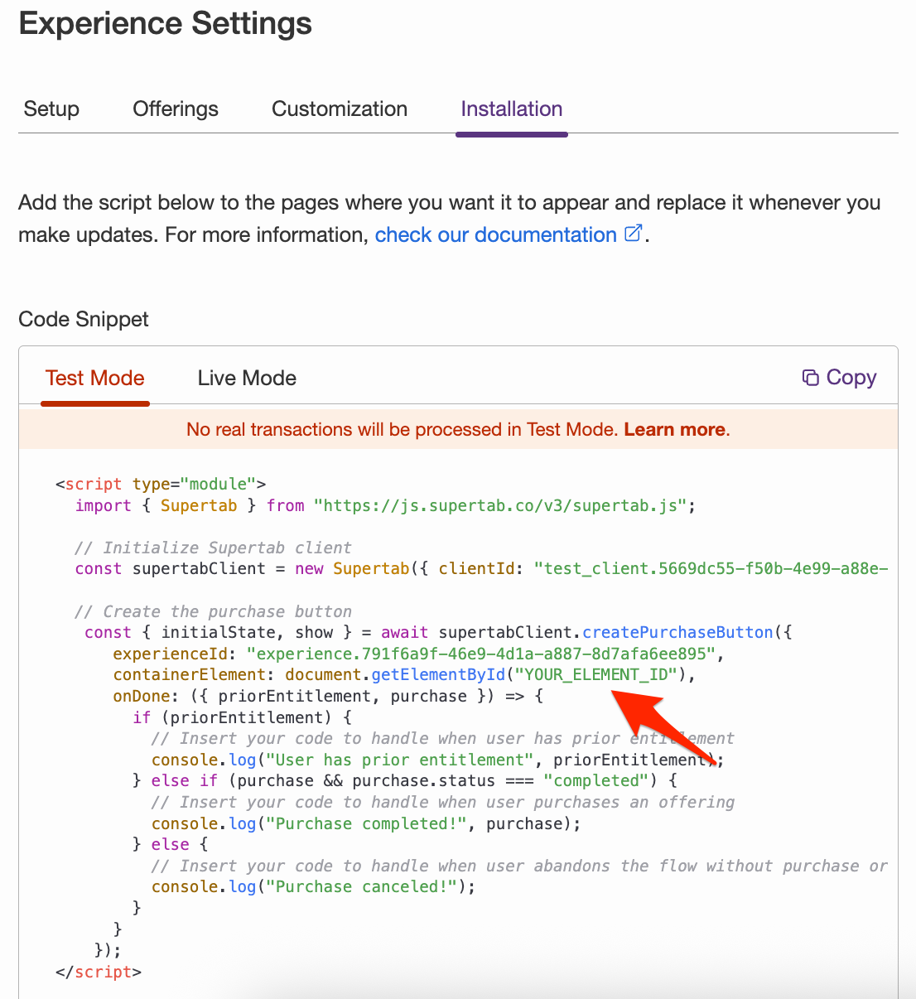The width and height of the screenshot is (916, 999).
Task: Click the Copy button for code snippet
Action: (x=839, y=378)
